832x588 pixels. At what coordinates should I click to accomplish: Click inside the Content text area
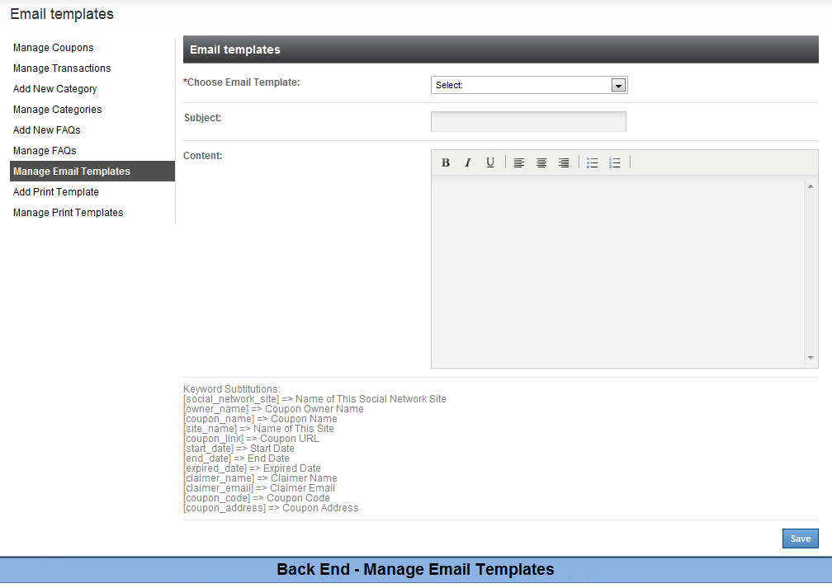pyautogui.click(x=617, y=271)
